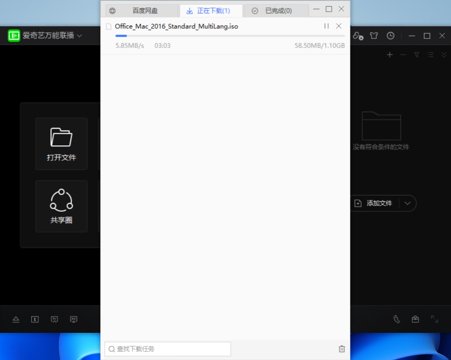Image resolution: width=451 pixels, height=360 pixels.
Task: Minimize the download manager window
Action: coord(317,9)
